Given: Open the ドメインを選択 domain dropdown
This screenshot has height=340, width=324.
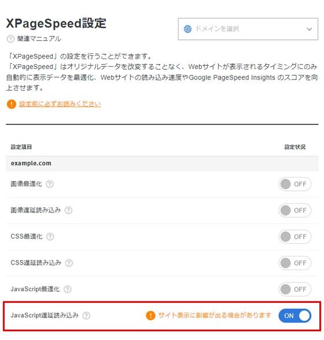Looking at the screenshot, I should point(248,29).
